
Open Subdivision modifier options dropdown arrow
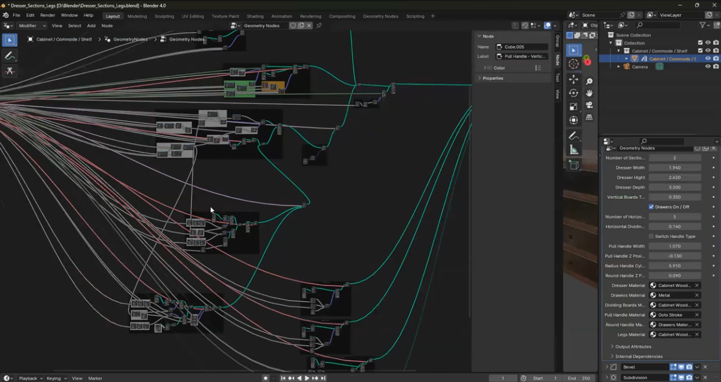(x=697, y=377)
